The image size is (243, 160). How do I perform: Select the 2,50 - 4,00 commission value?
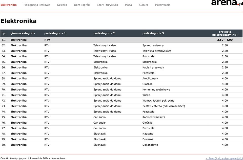point(225,40)
